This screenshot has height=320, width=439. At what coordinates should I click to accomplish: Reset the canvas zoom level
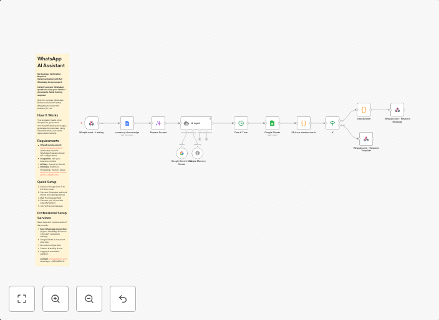(x=123, y=299)
